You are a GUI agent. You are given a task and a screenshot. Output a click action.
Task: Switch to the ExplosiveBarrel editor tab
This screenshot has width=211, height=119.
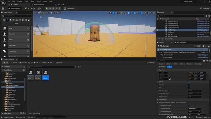(39, 5)
